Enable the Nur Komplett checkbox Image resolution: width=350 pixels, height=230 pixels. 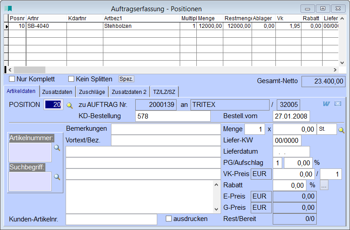[12, 79]
